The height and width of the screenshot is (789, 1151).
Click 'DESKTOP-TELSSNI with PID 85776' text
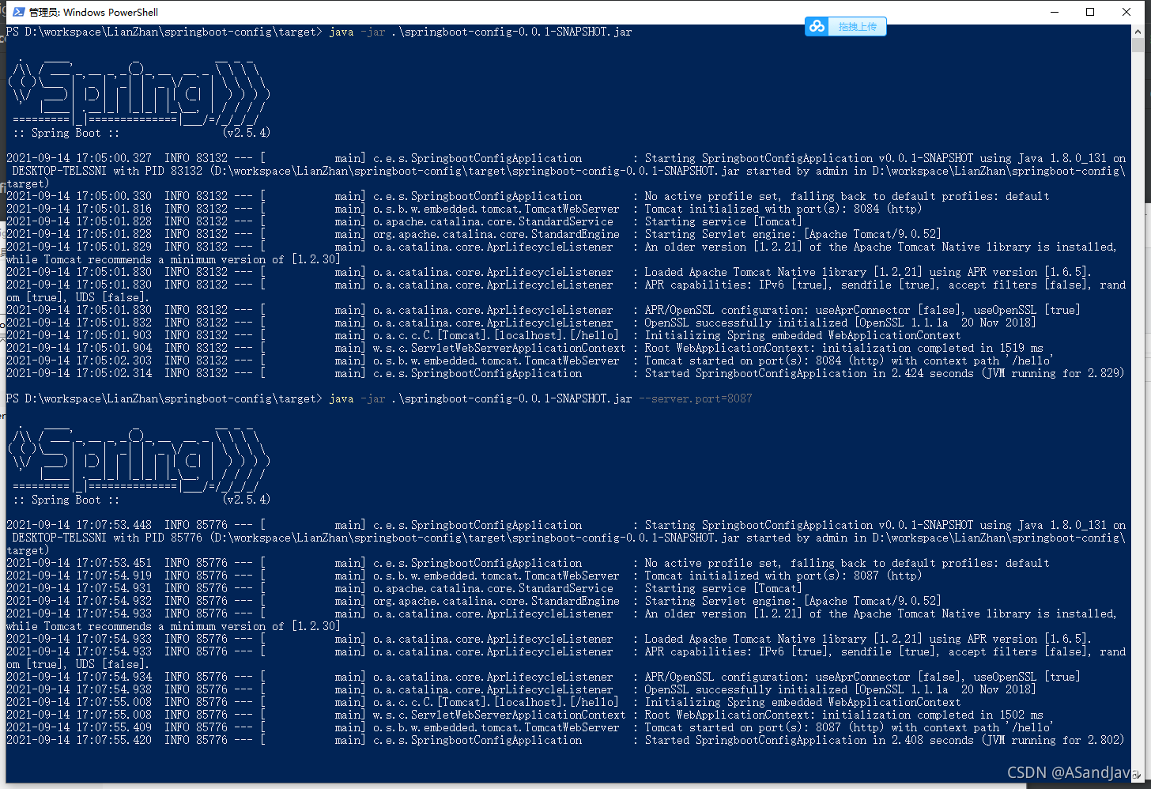pos(108,538)
